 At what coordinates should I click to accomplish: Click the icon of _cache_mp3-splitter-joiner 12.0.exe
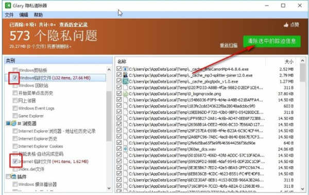point(125,75)
